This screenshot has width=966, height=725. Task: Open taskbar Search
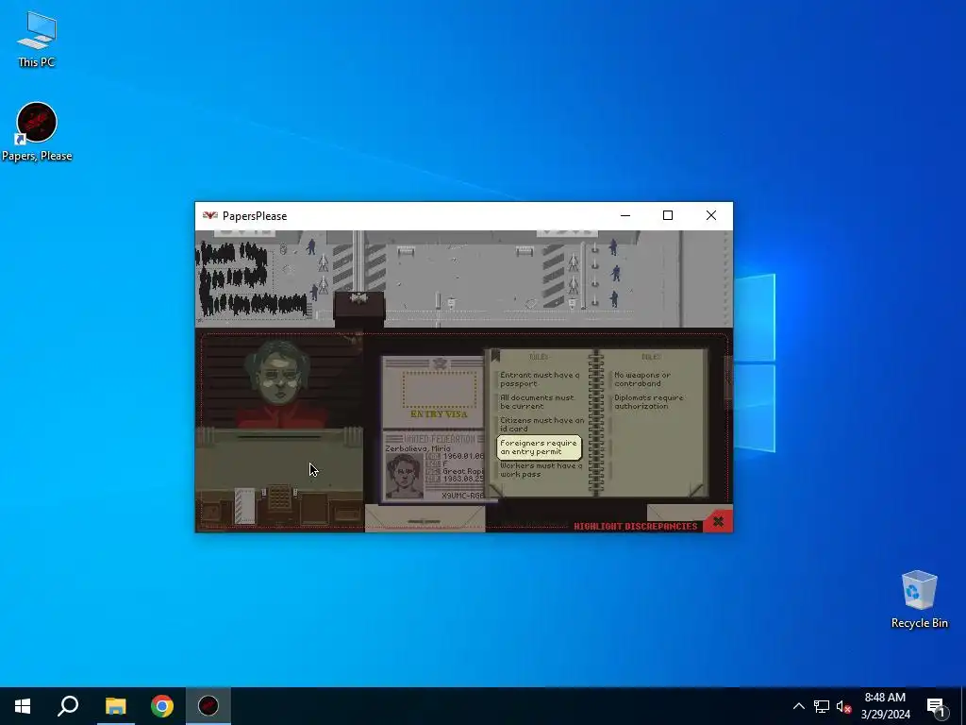(x=68, y=706)
